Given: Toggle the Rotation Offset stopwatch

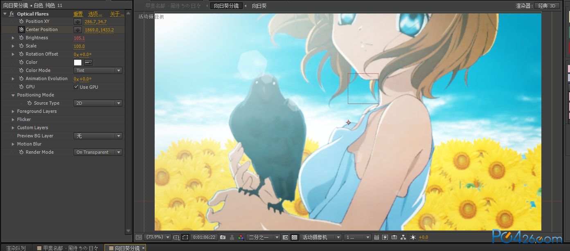Looking at the screenshot, I should [x=21, y=54].
